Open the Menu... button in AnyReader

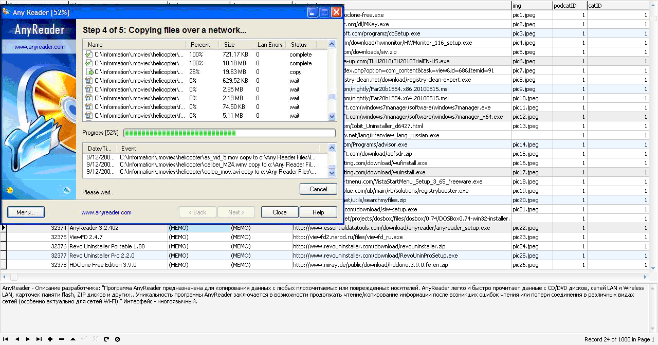point(26,212)
